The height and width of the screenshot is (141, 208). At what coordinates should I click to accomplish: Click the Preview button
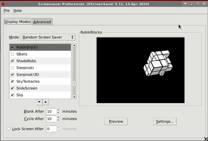point(116,122)
